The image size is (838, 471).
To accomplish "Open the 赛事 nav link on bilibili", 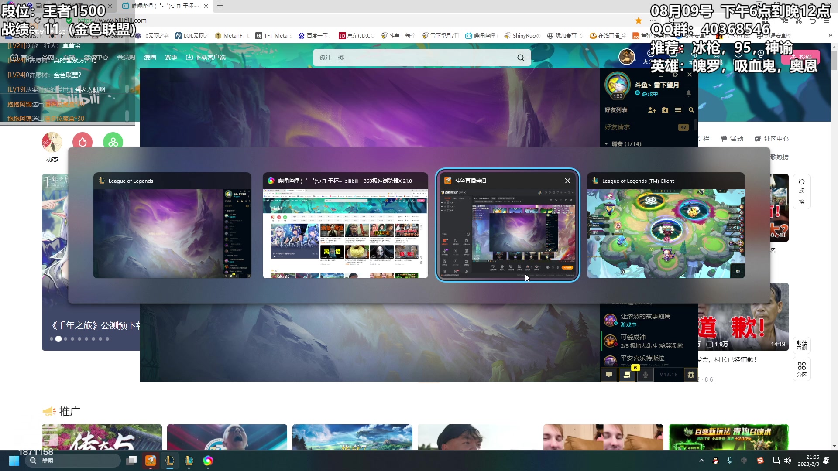I will 171,57.
